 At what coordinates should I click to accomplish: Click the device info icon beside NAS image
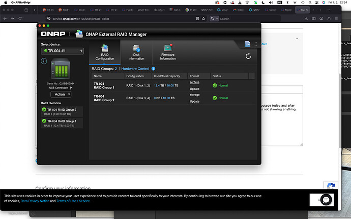(44, 61)
